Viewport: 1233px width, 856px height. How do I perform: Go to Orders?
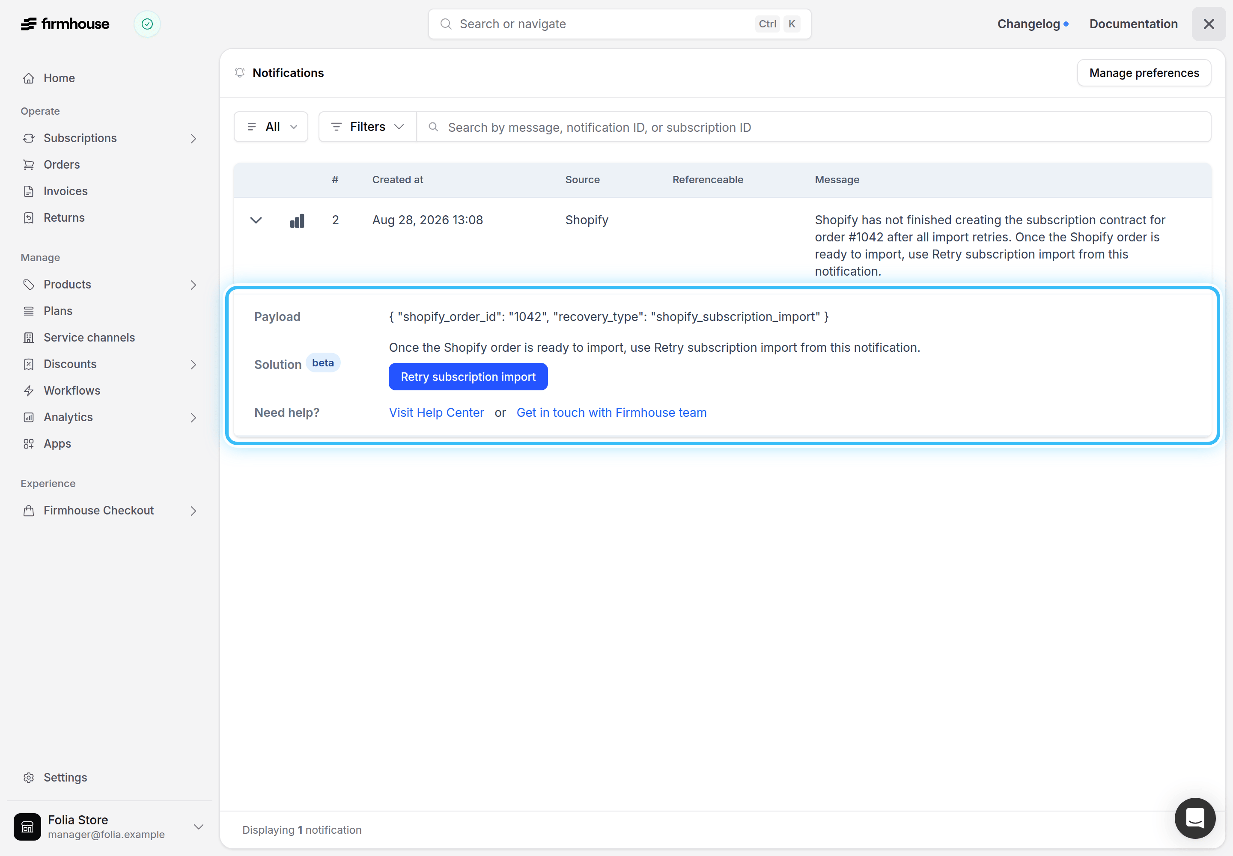[62, 165]
